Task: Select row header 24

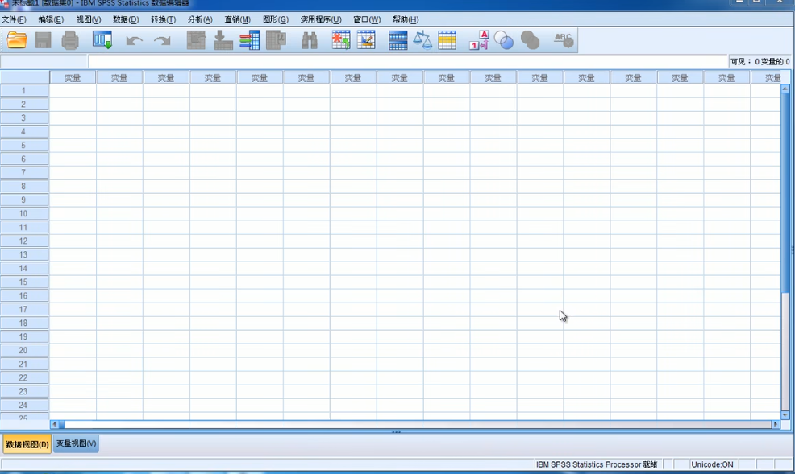Action: pos(24,405)
